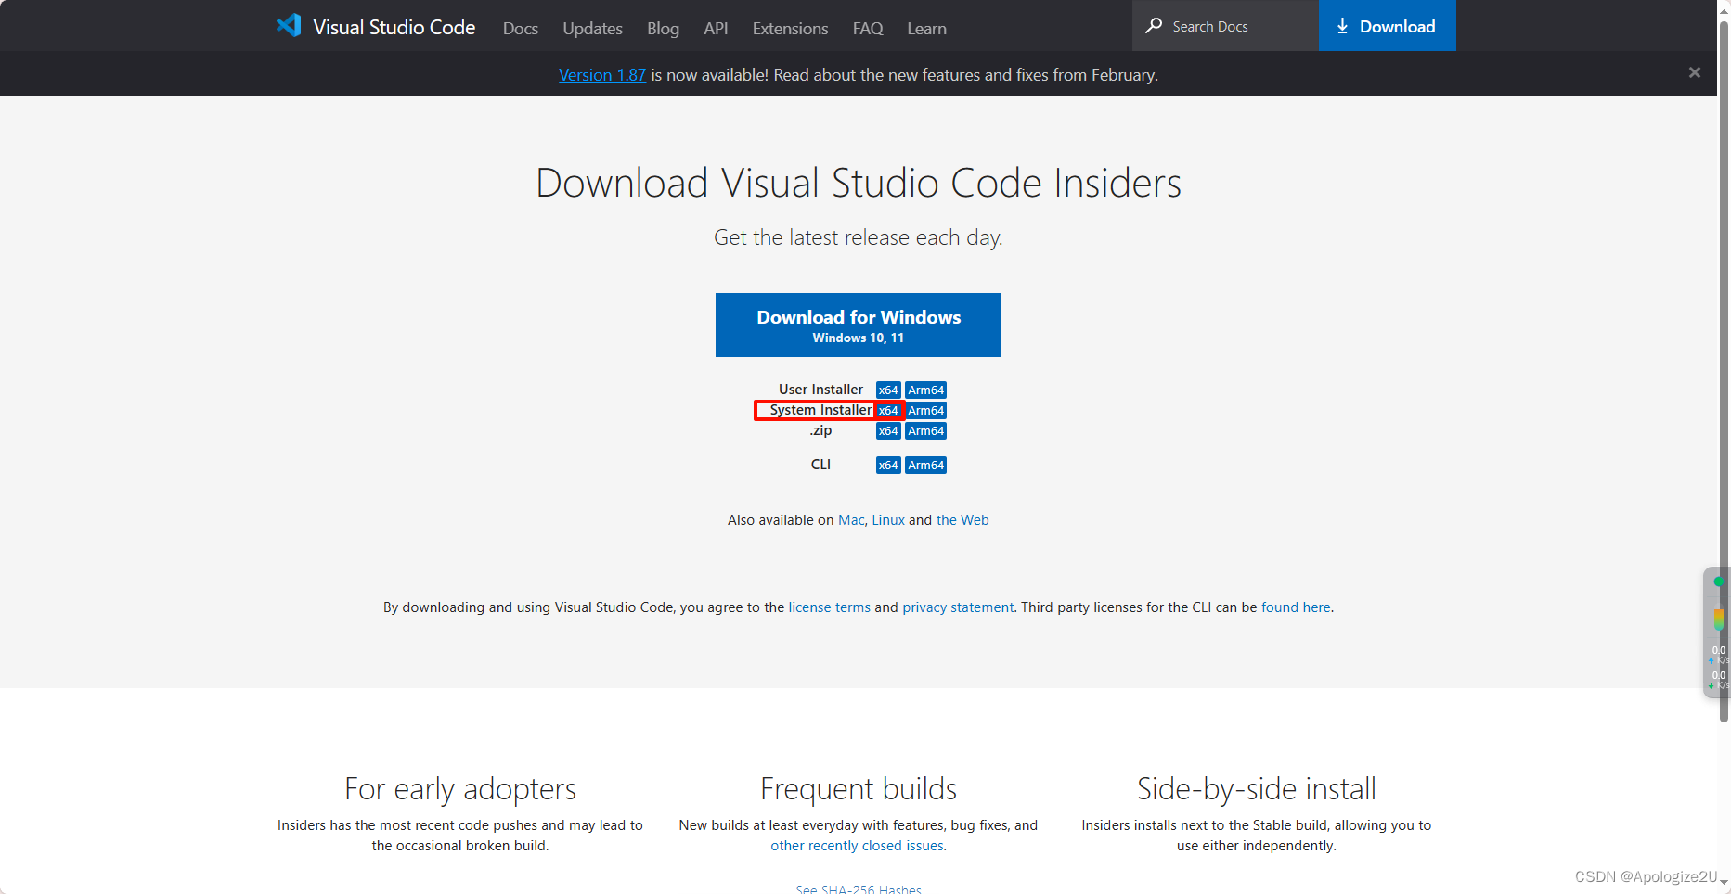Open the API navigation link
This screenshot has height=894, width=1731.
pyautogui.click(x=716, y=29)
